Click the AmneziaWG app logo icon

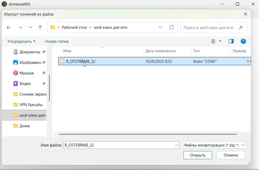click(x=4, y=4)
